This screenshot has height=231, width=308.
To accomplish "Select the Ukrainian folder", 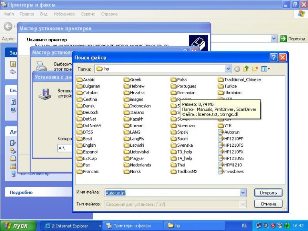I will (x=230, y=93).
